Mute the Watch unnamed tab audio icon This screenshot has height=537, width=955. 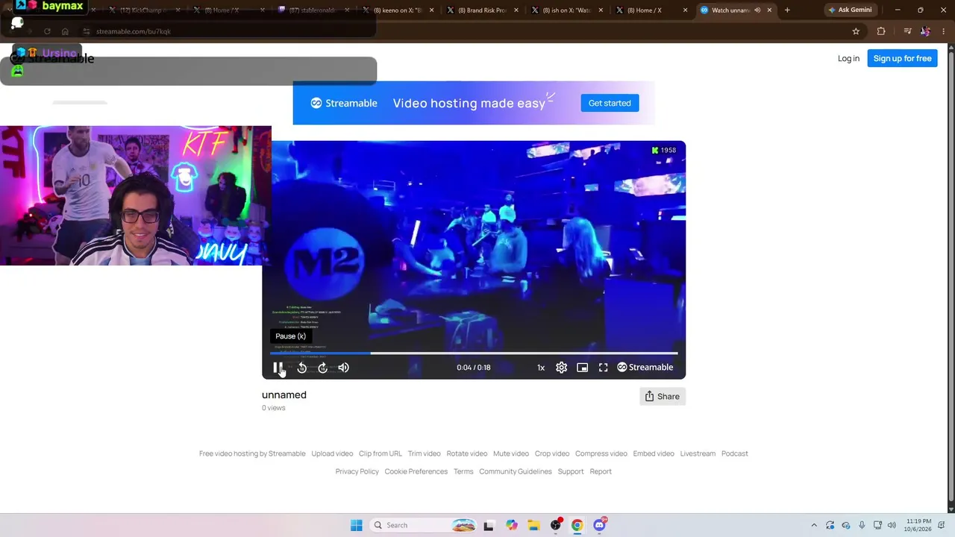click(x=757, y=10)
